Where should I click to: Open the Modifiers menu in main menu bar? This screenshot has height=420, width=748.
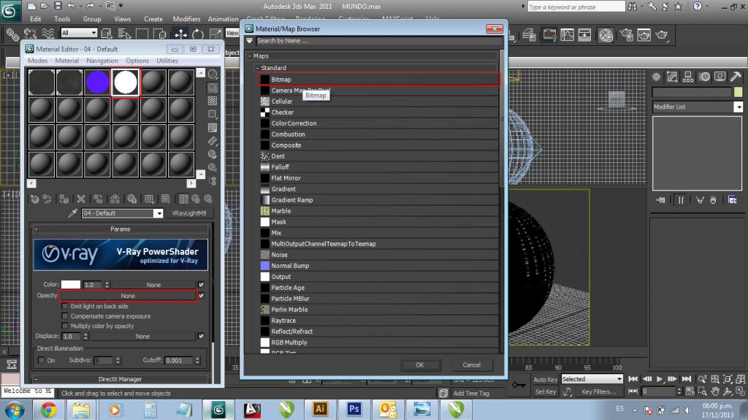(x=186, y=19)
